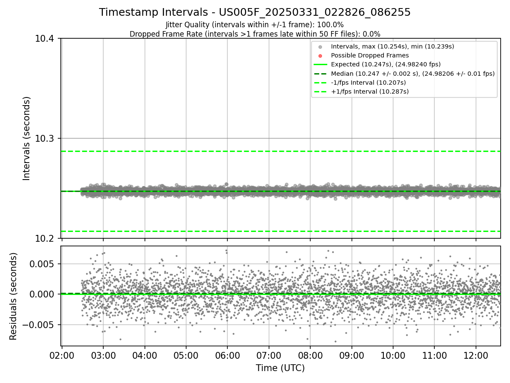Viewport: 510px width, 383px height.
Task: Click the lower dashed -1/fps interval line in plot
Action: click(280, 231)
